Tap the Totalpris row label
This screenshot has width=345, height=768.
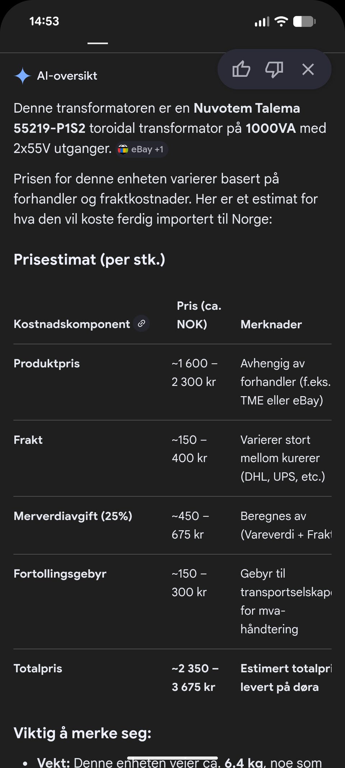click(38, 668)
